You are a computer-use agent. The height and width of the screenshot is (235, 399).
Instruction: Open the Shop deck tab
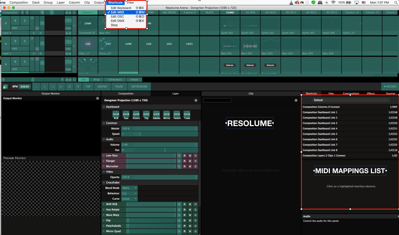click(x=97, y=80)
